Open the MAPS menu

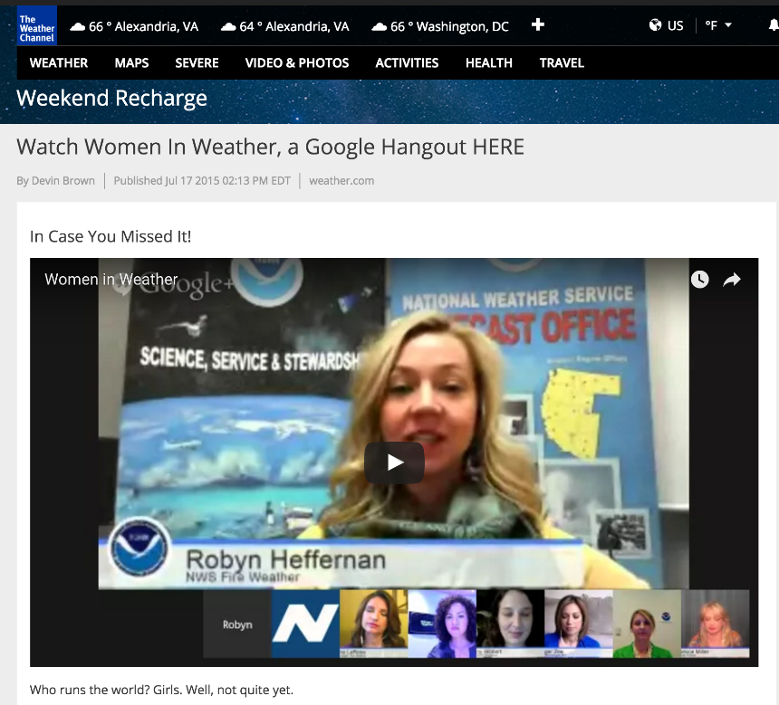(x=131, y=63)
